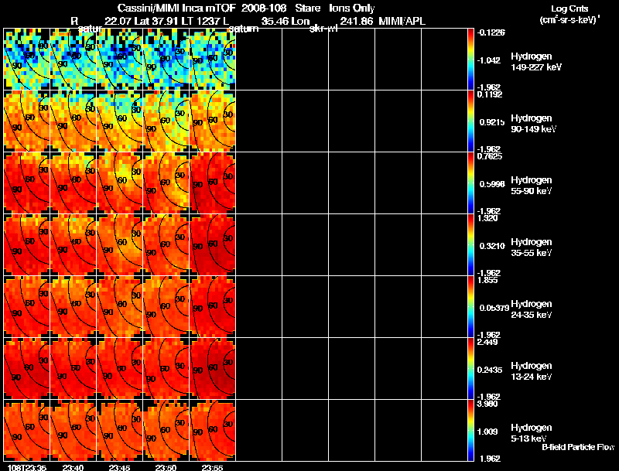Click the '0.9215' color scale value
This screenshot has width=619, height=471.
[492, 122]
